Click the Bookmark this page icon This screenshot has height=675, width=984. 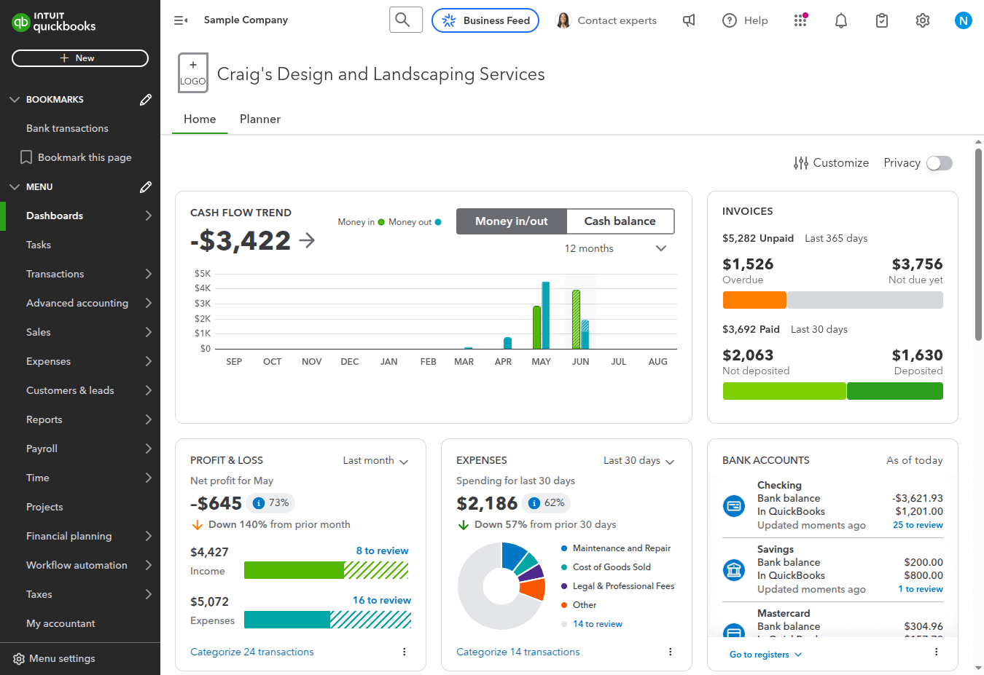(26, 157)
